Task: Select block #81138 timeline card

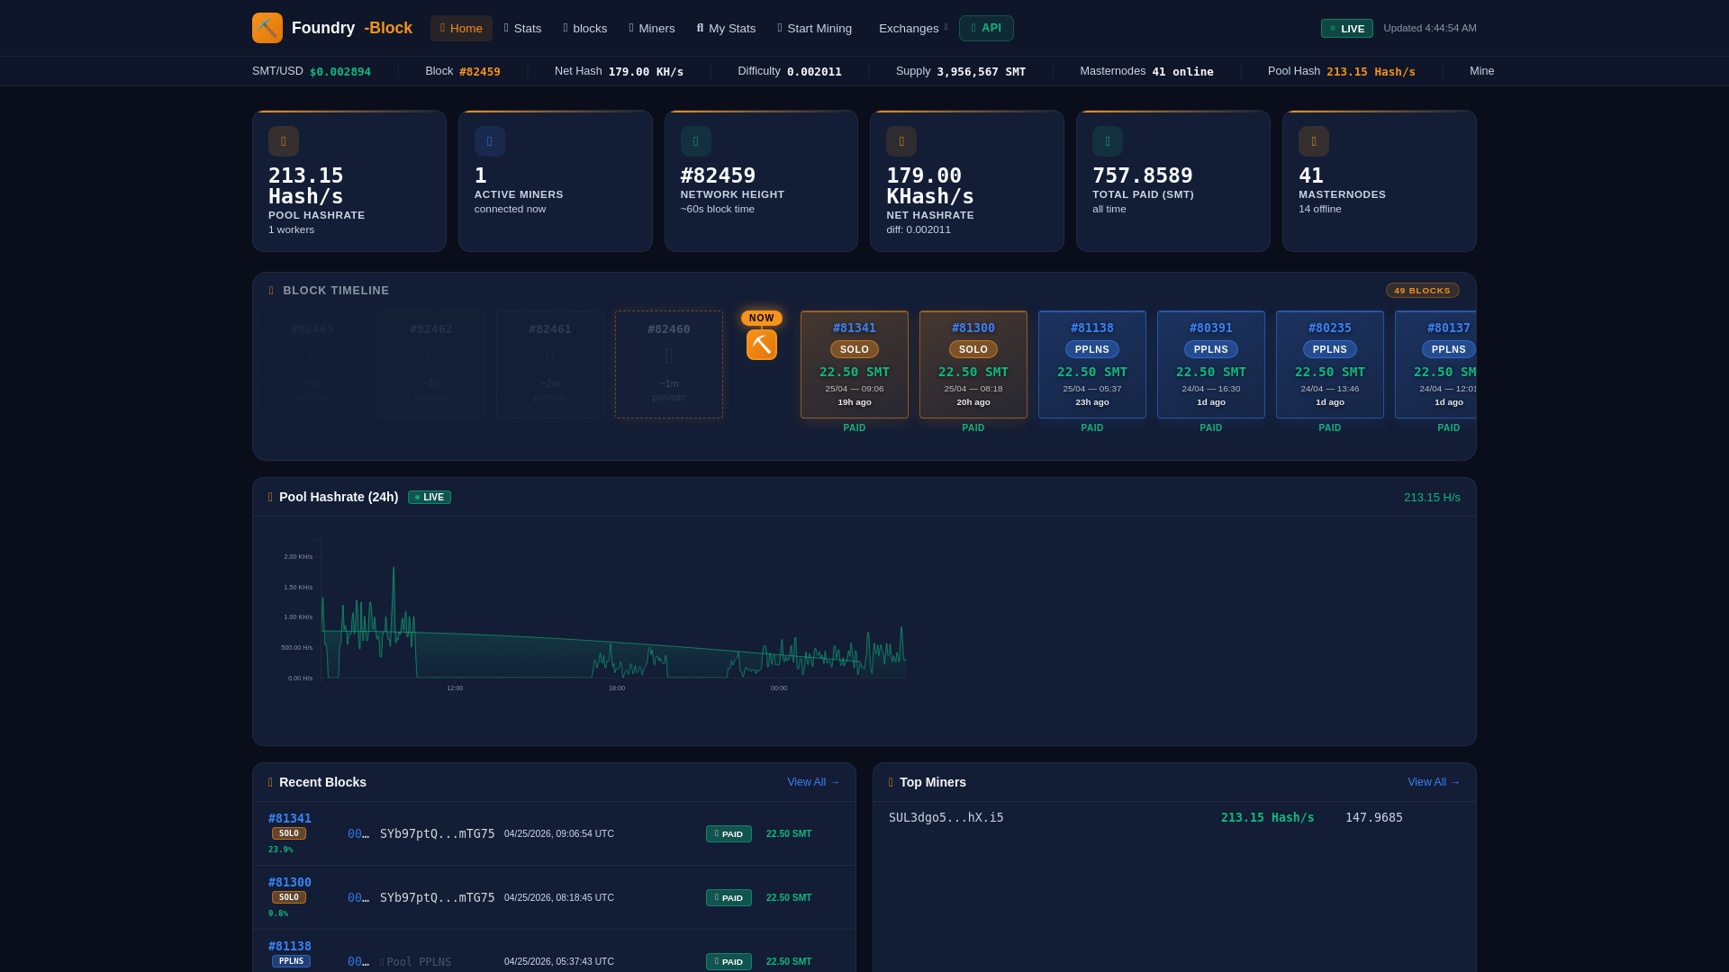Action: click(1092, 364)
